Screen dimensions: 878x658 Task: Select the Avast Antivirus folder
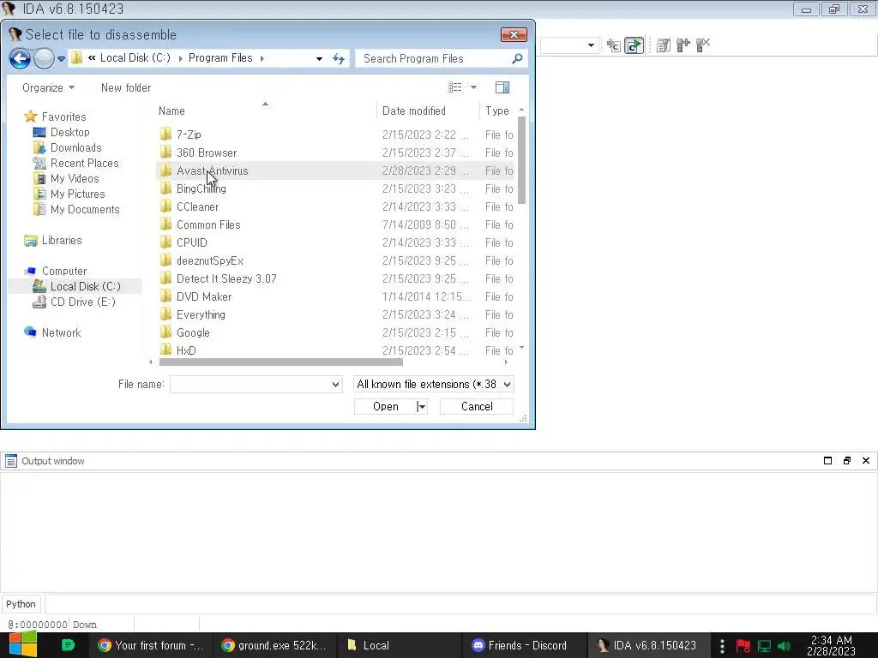[335, 170]
